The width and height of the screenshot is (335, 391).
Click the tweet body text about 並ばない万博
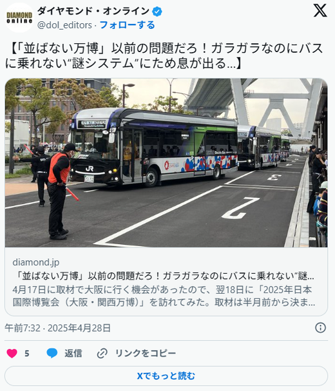pos(164,56)
